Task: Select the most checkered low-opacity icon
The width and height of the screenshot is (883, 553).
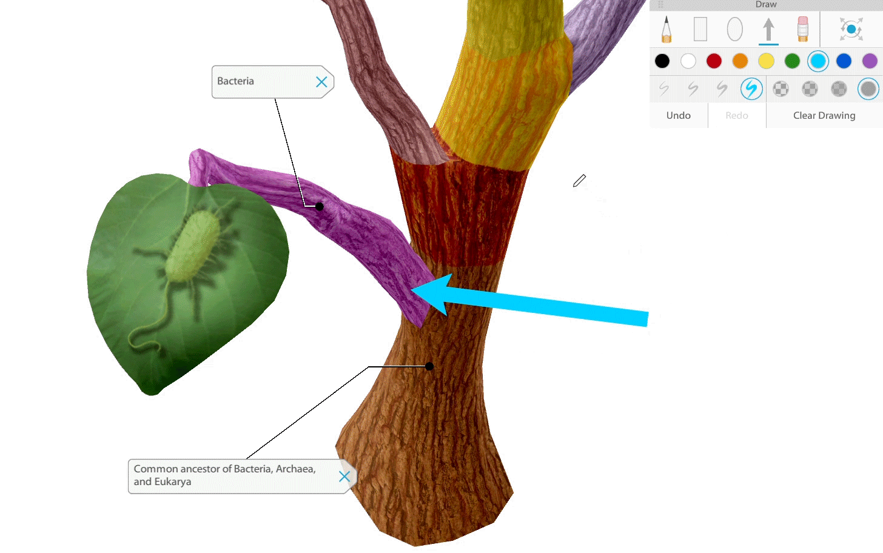Action: point(781,89)
